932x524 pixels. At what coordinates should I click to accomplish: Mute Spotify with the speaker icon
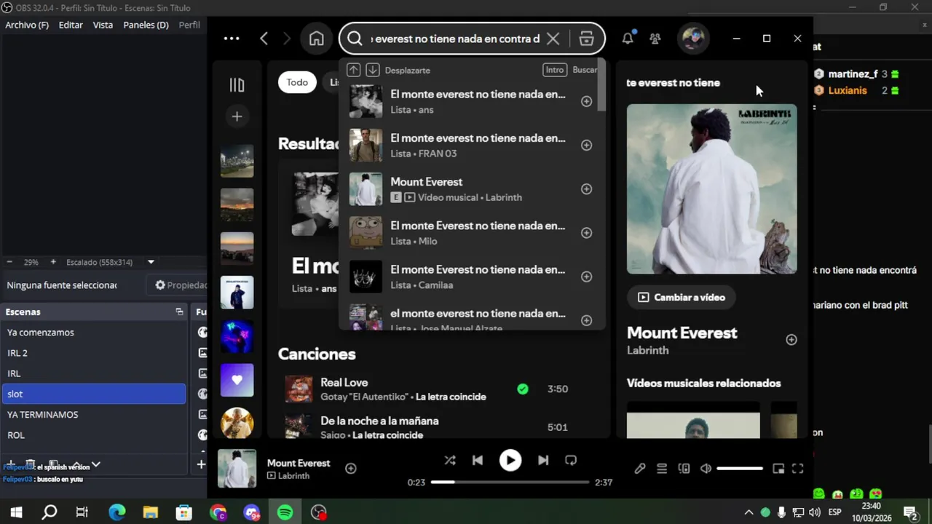click(706, 469)
